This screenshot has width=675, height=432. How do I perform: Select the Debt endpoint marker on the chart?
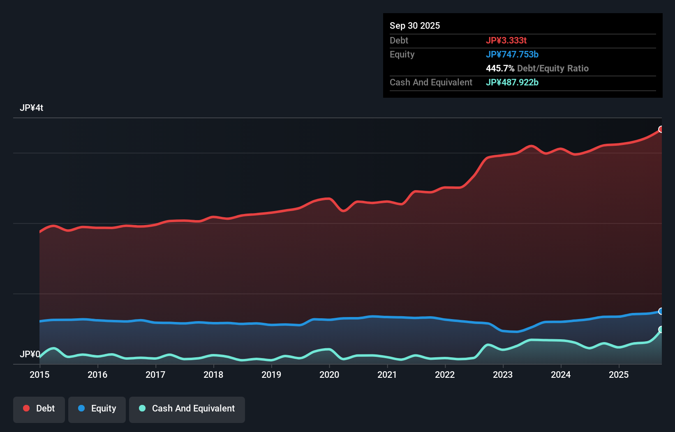point(661,129)
